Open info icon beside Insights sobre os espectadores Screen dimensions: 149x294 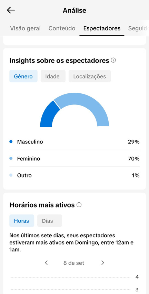click(113, 61)
